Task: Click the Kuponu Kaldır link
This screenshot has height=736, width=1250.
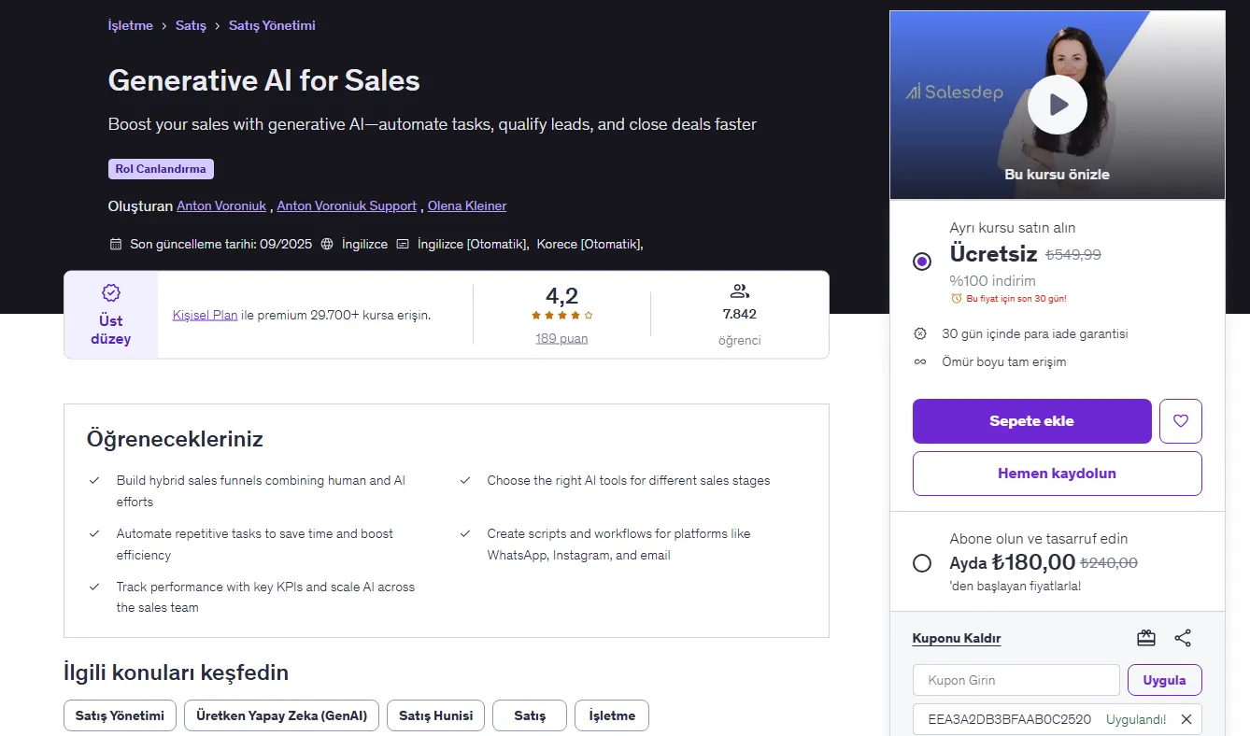Action: pyautogui.click(x=957, y=639)
